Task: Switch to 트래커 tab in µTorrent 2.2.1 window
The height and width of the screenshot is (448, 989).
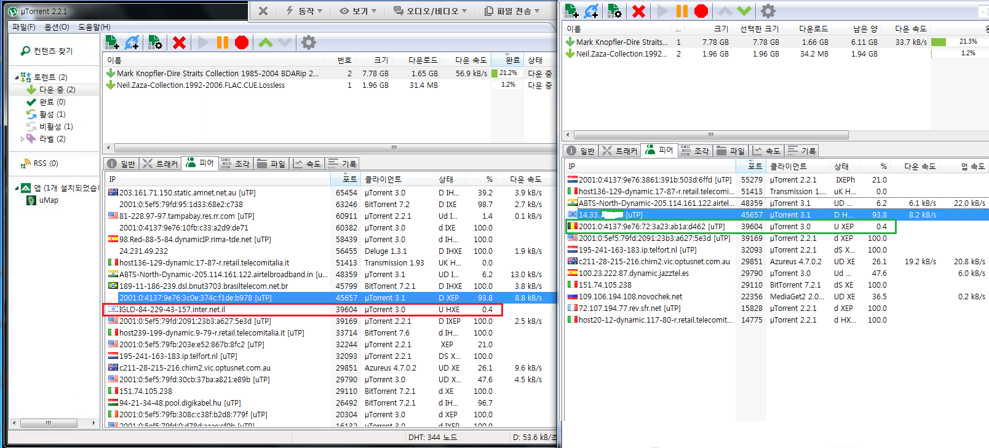Action: [x=161, y=163]
